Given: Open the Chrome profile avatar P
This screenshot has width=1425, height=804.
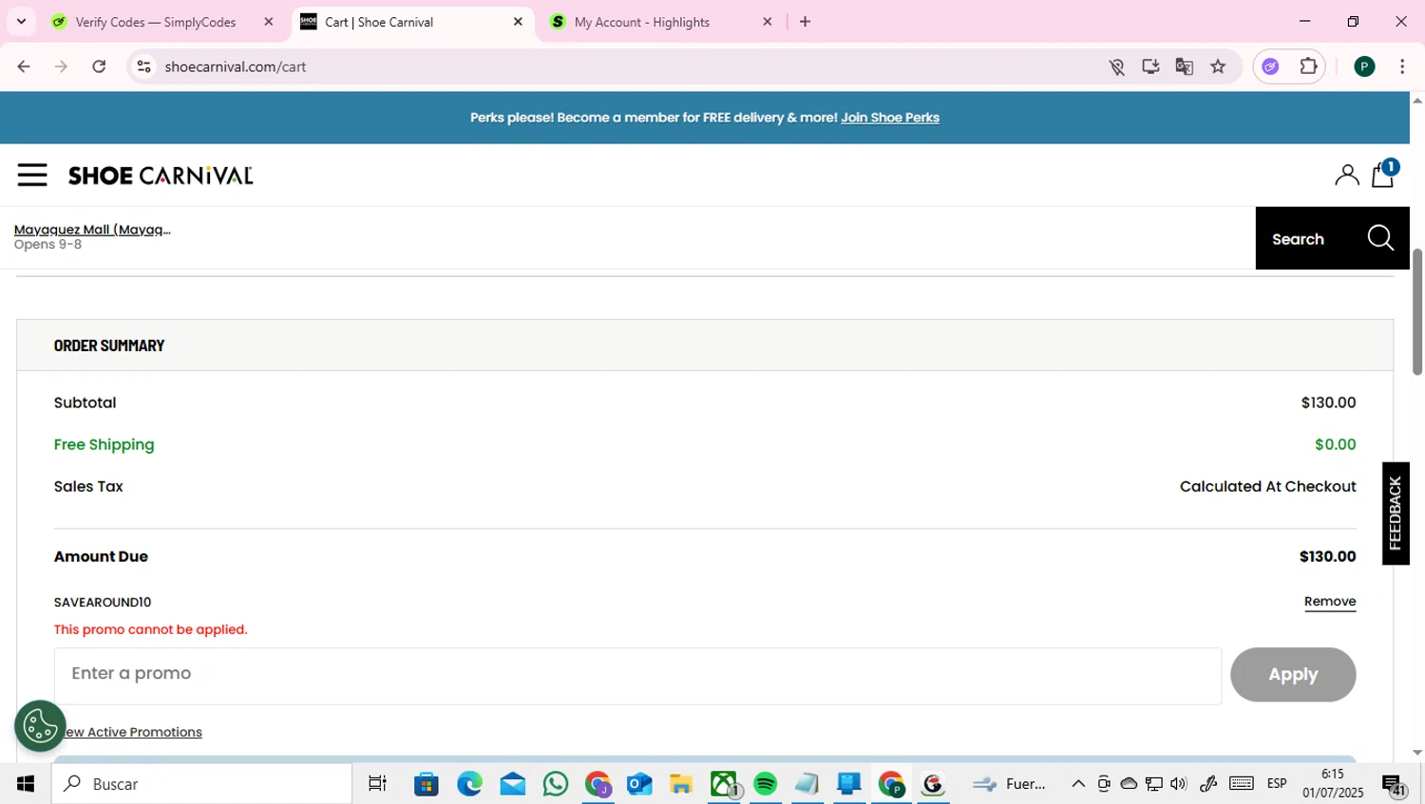Looking at the screenshot, I should (x=1364, y=66).
